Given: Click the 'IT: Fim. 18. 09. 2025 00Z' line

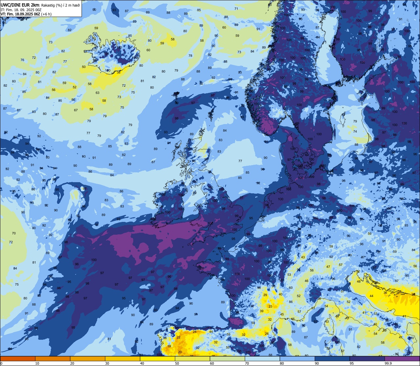Looking at the screenshot, I should point(21,10).
